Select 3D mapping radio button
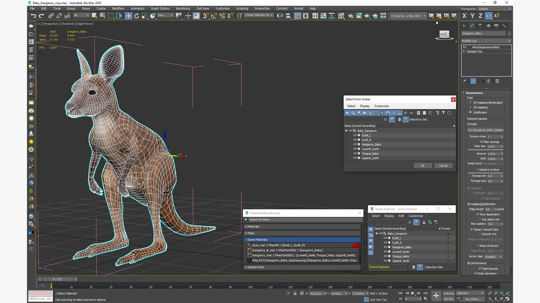Viewport: 540px width, 303px height. click(471, 107)
